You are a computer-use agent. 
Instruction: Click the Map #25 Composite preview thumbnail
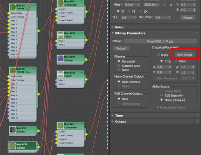60,125
